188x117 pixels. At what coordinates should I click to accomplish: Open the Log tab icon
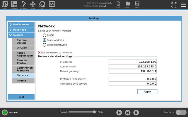pos(51,4)
